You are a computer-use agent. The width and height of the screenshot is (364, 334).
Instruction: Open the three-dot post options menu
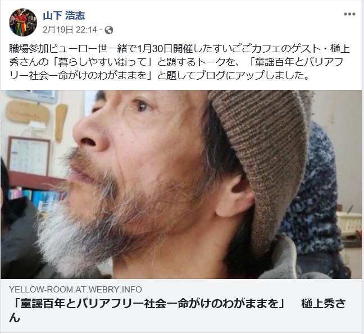click(349, 14)
